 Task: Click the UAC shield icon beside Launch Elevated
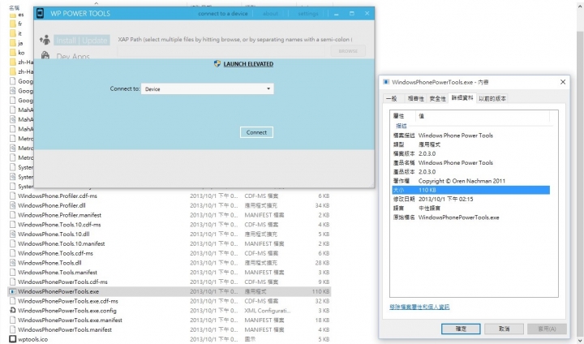pyautogui.click(x=217, y=64)
